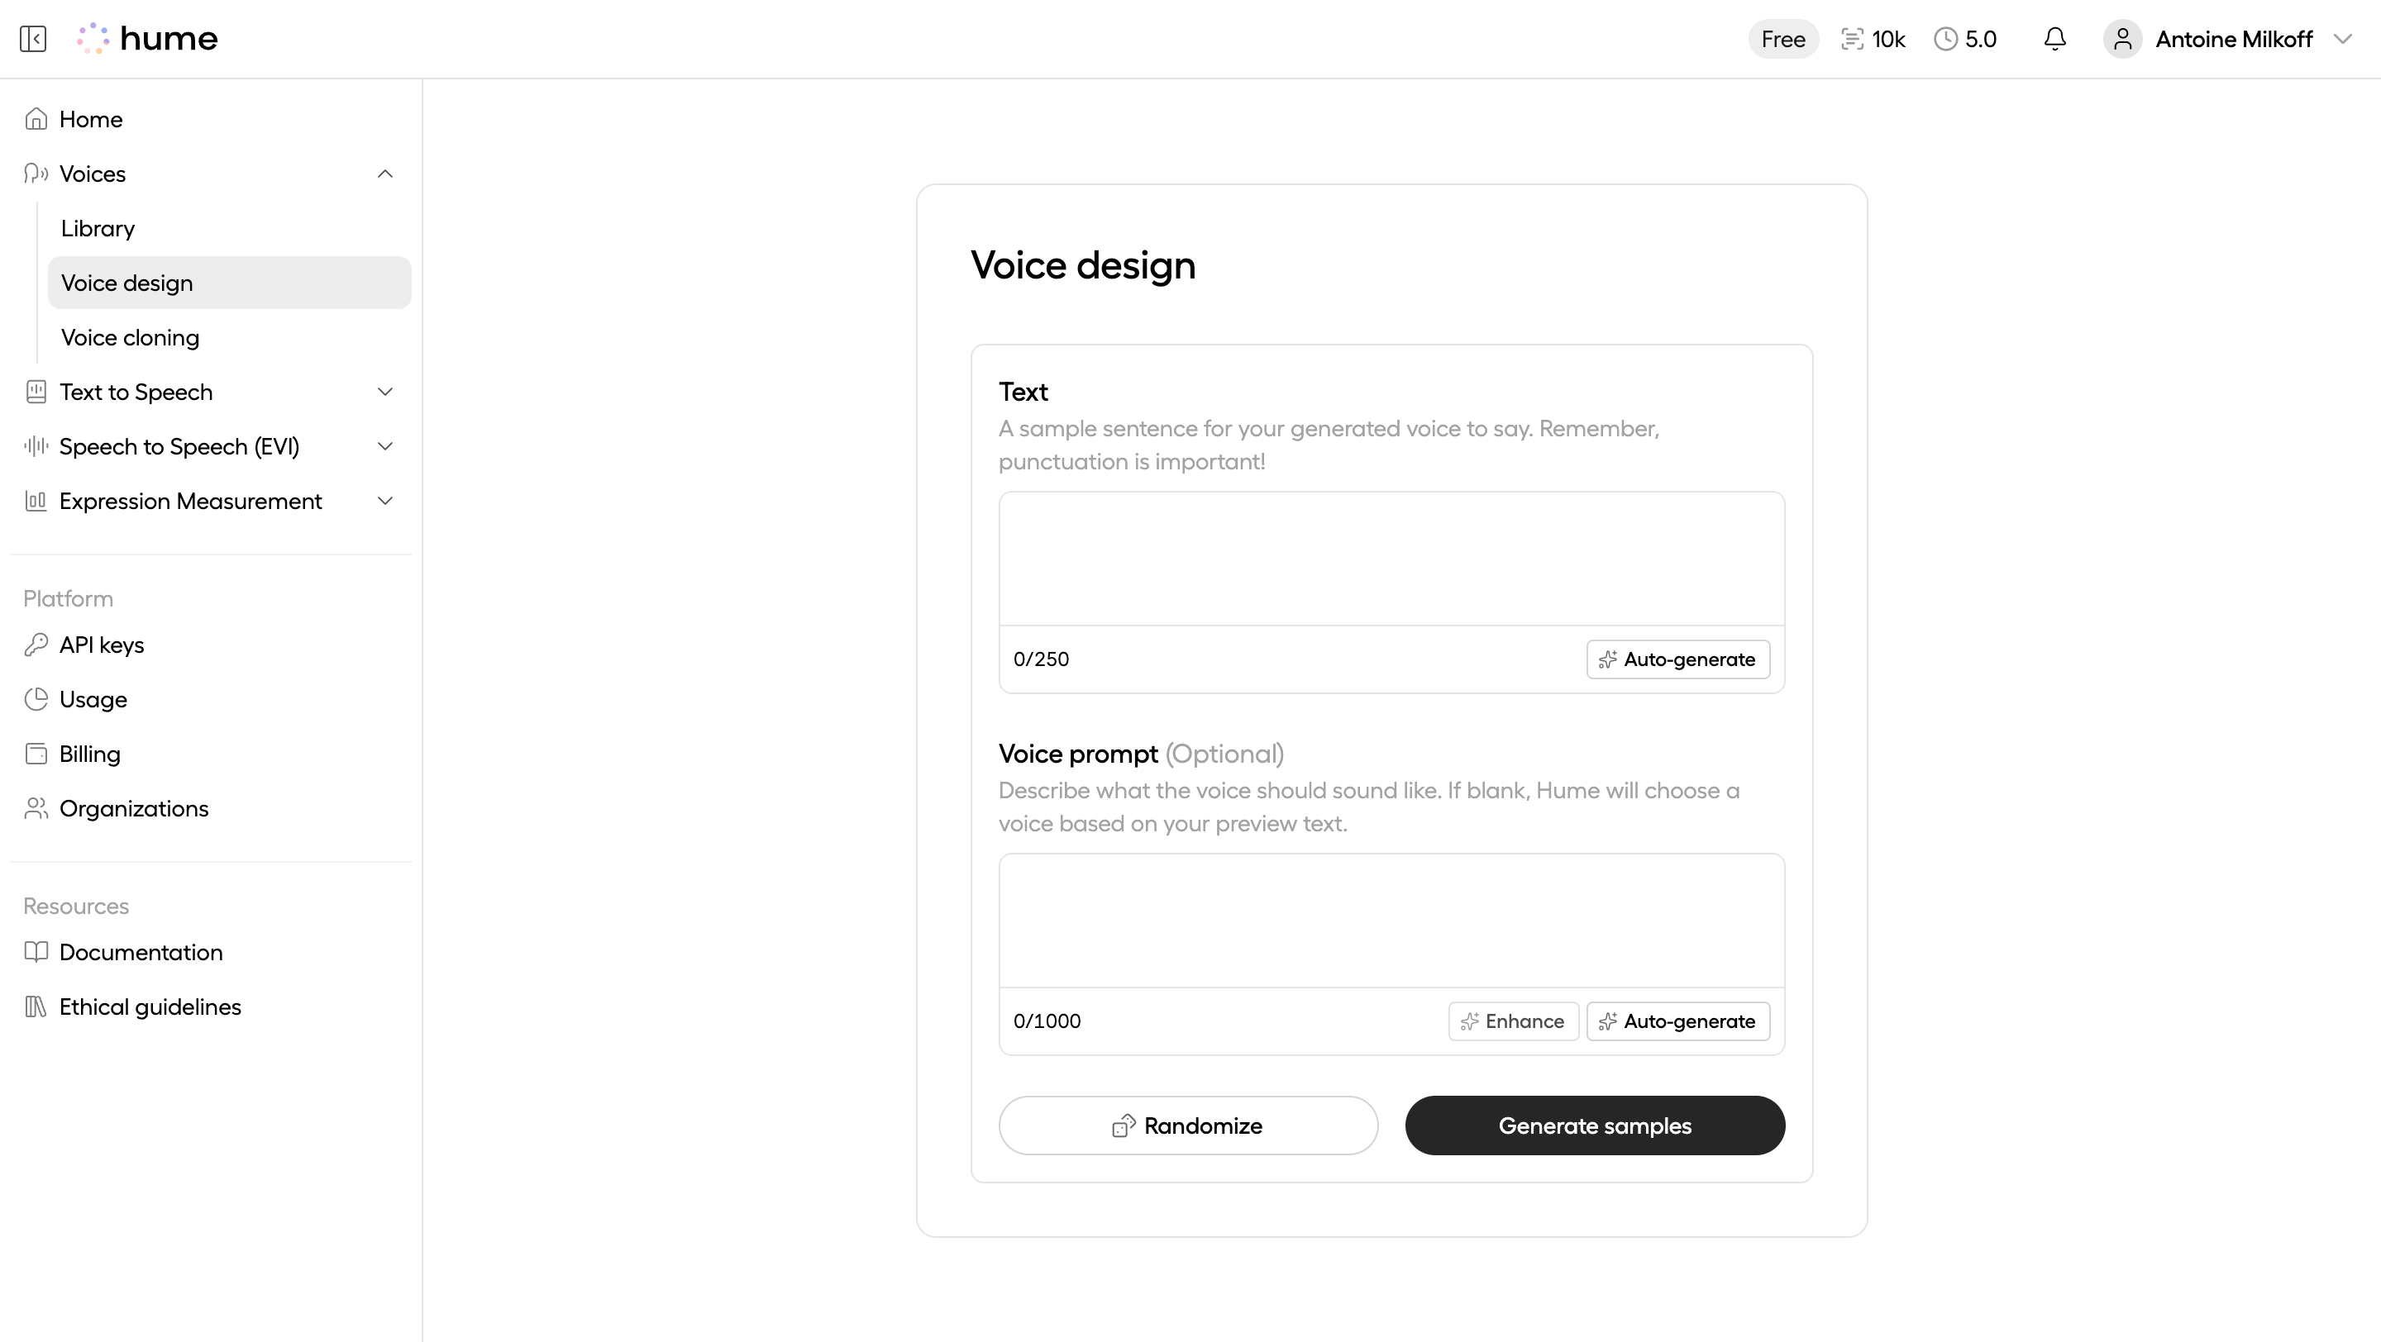Open Billing settings

[89, 754]
